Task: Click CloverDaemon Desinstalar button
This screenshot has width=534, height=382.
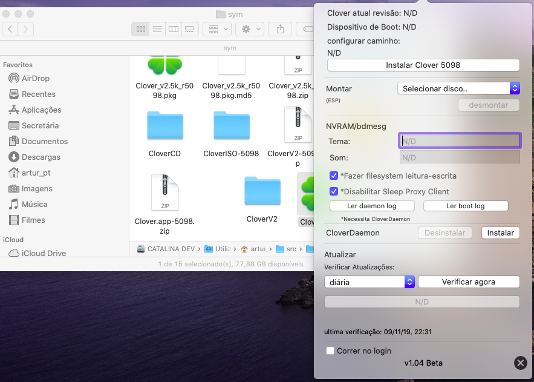Action: tap(444, 232)
